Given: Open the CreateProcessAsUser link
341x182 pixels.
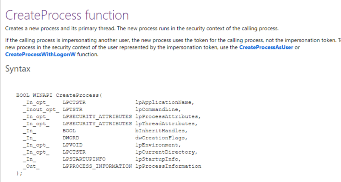Looking at the screenshot, I should point(266,48).
